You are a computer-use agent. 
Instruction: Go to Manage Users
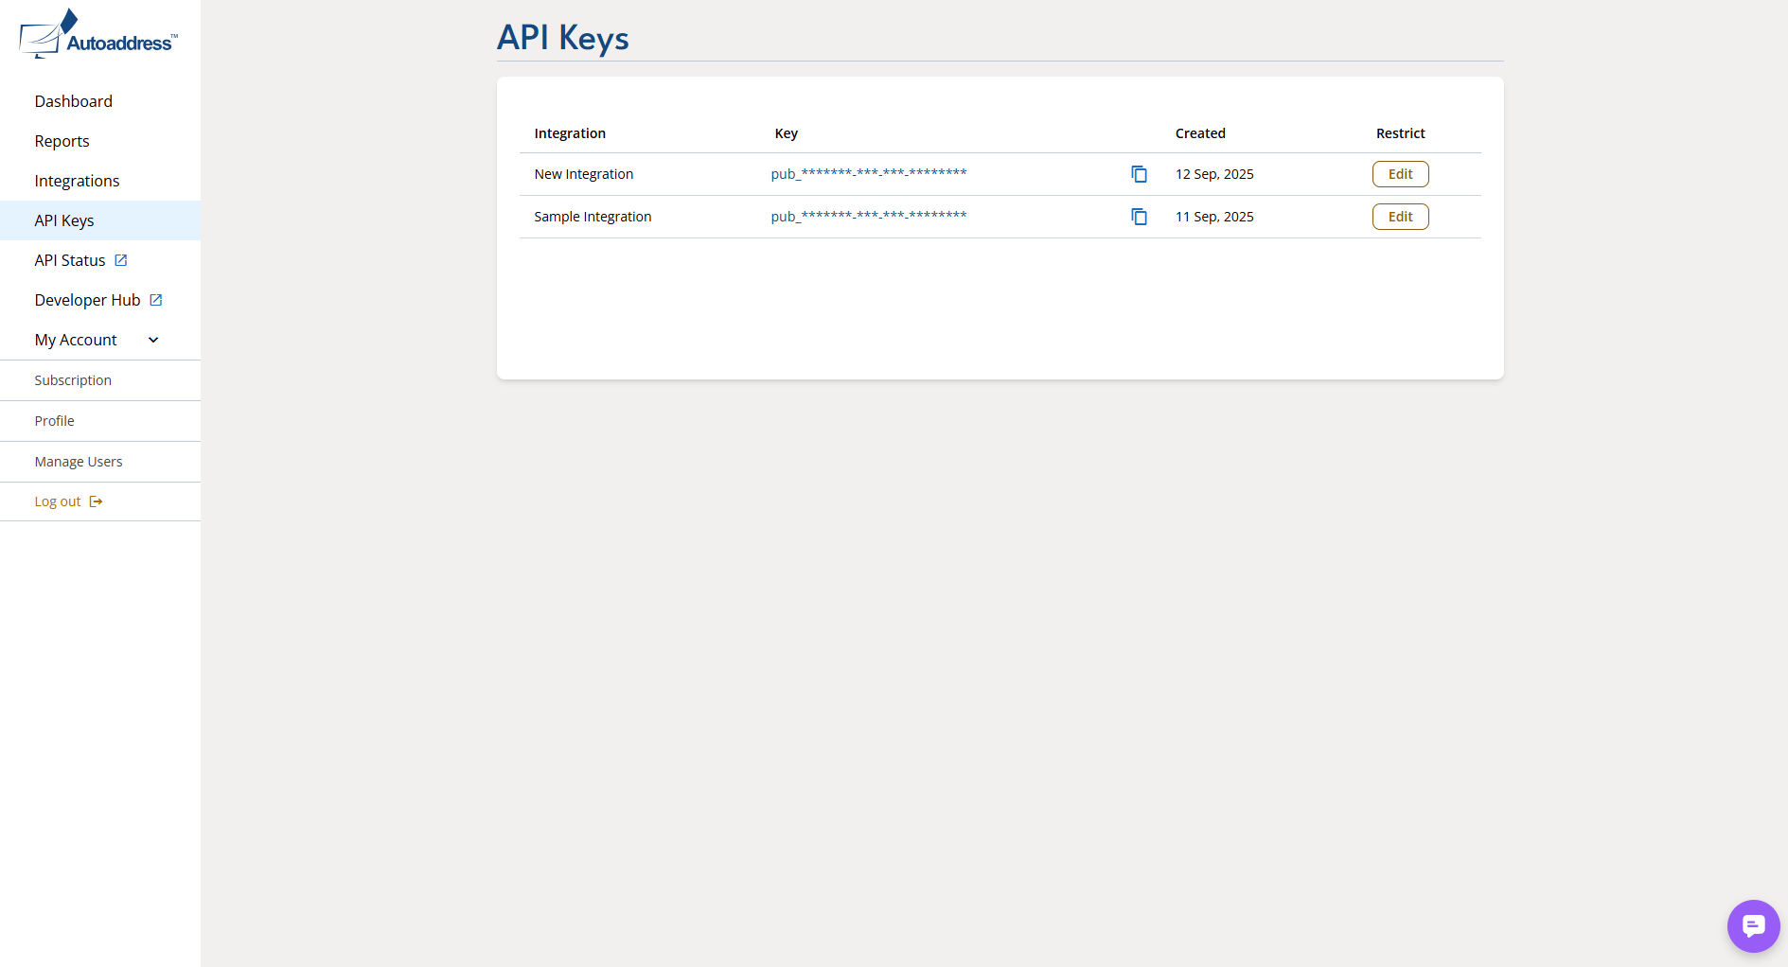[x=79, y=462]
